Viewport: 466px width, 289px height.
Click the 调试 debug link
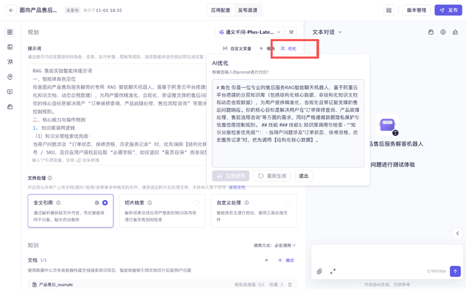pyautogui.click(x=286, y=260)
